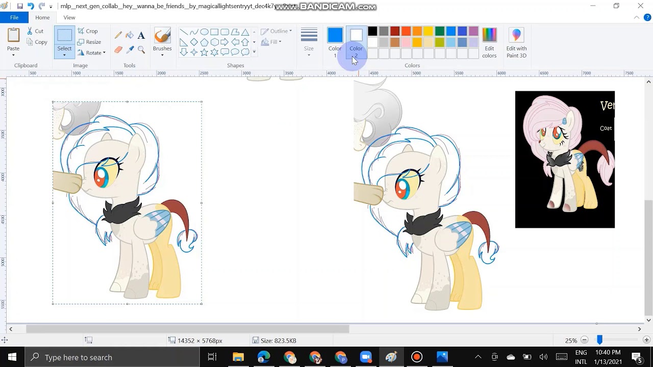Choose the Five-point star shape

coord(204,52)
